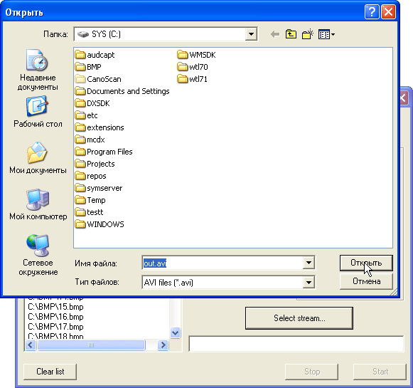
Task: Click the help question mark button
Action: pos(372,12)
